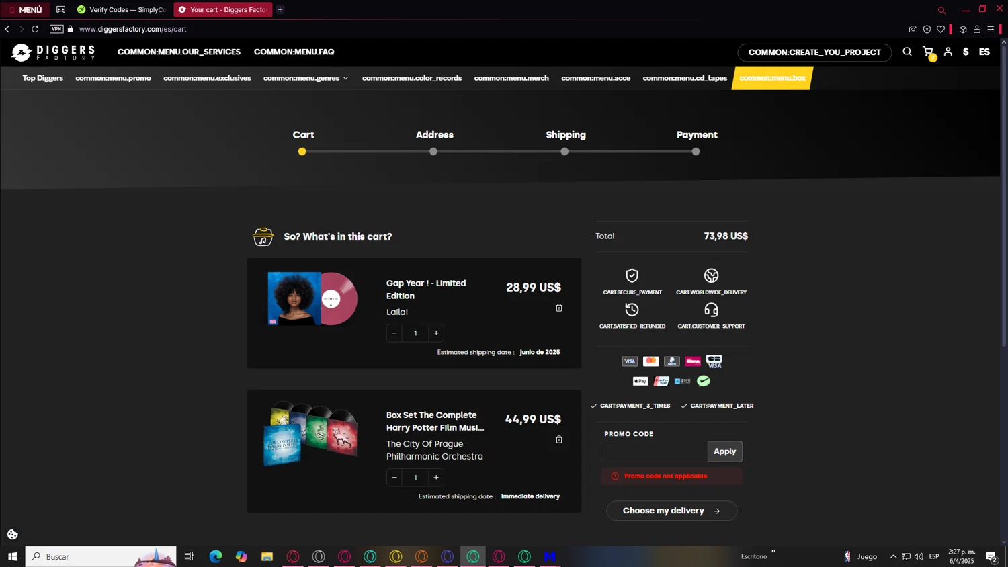Open the shopping cart icon in header

[928, 52]
